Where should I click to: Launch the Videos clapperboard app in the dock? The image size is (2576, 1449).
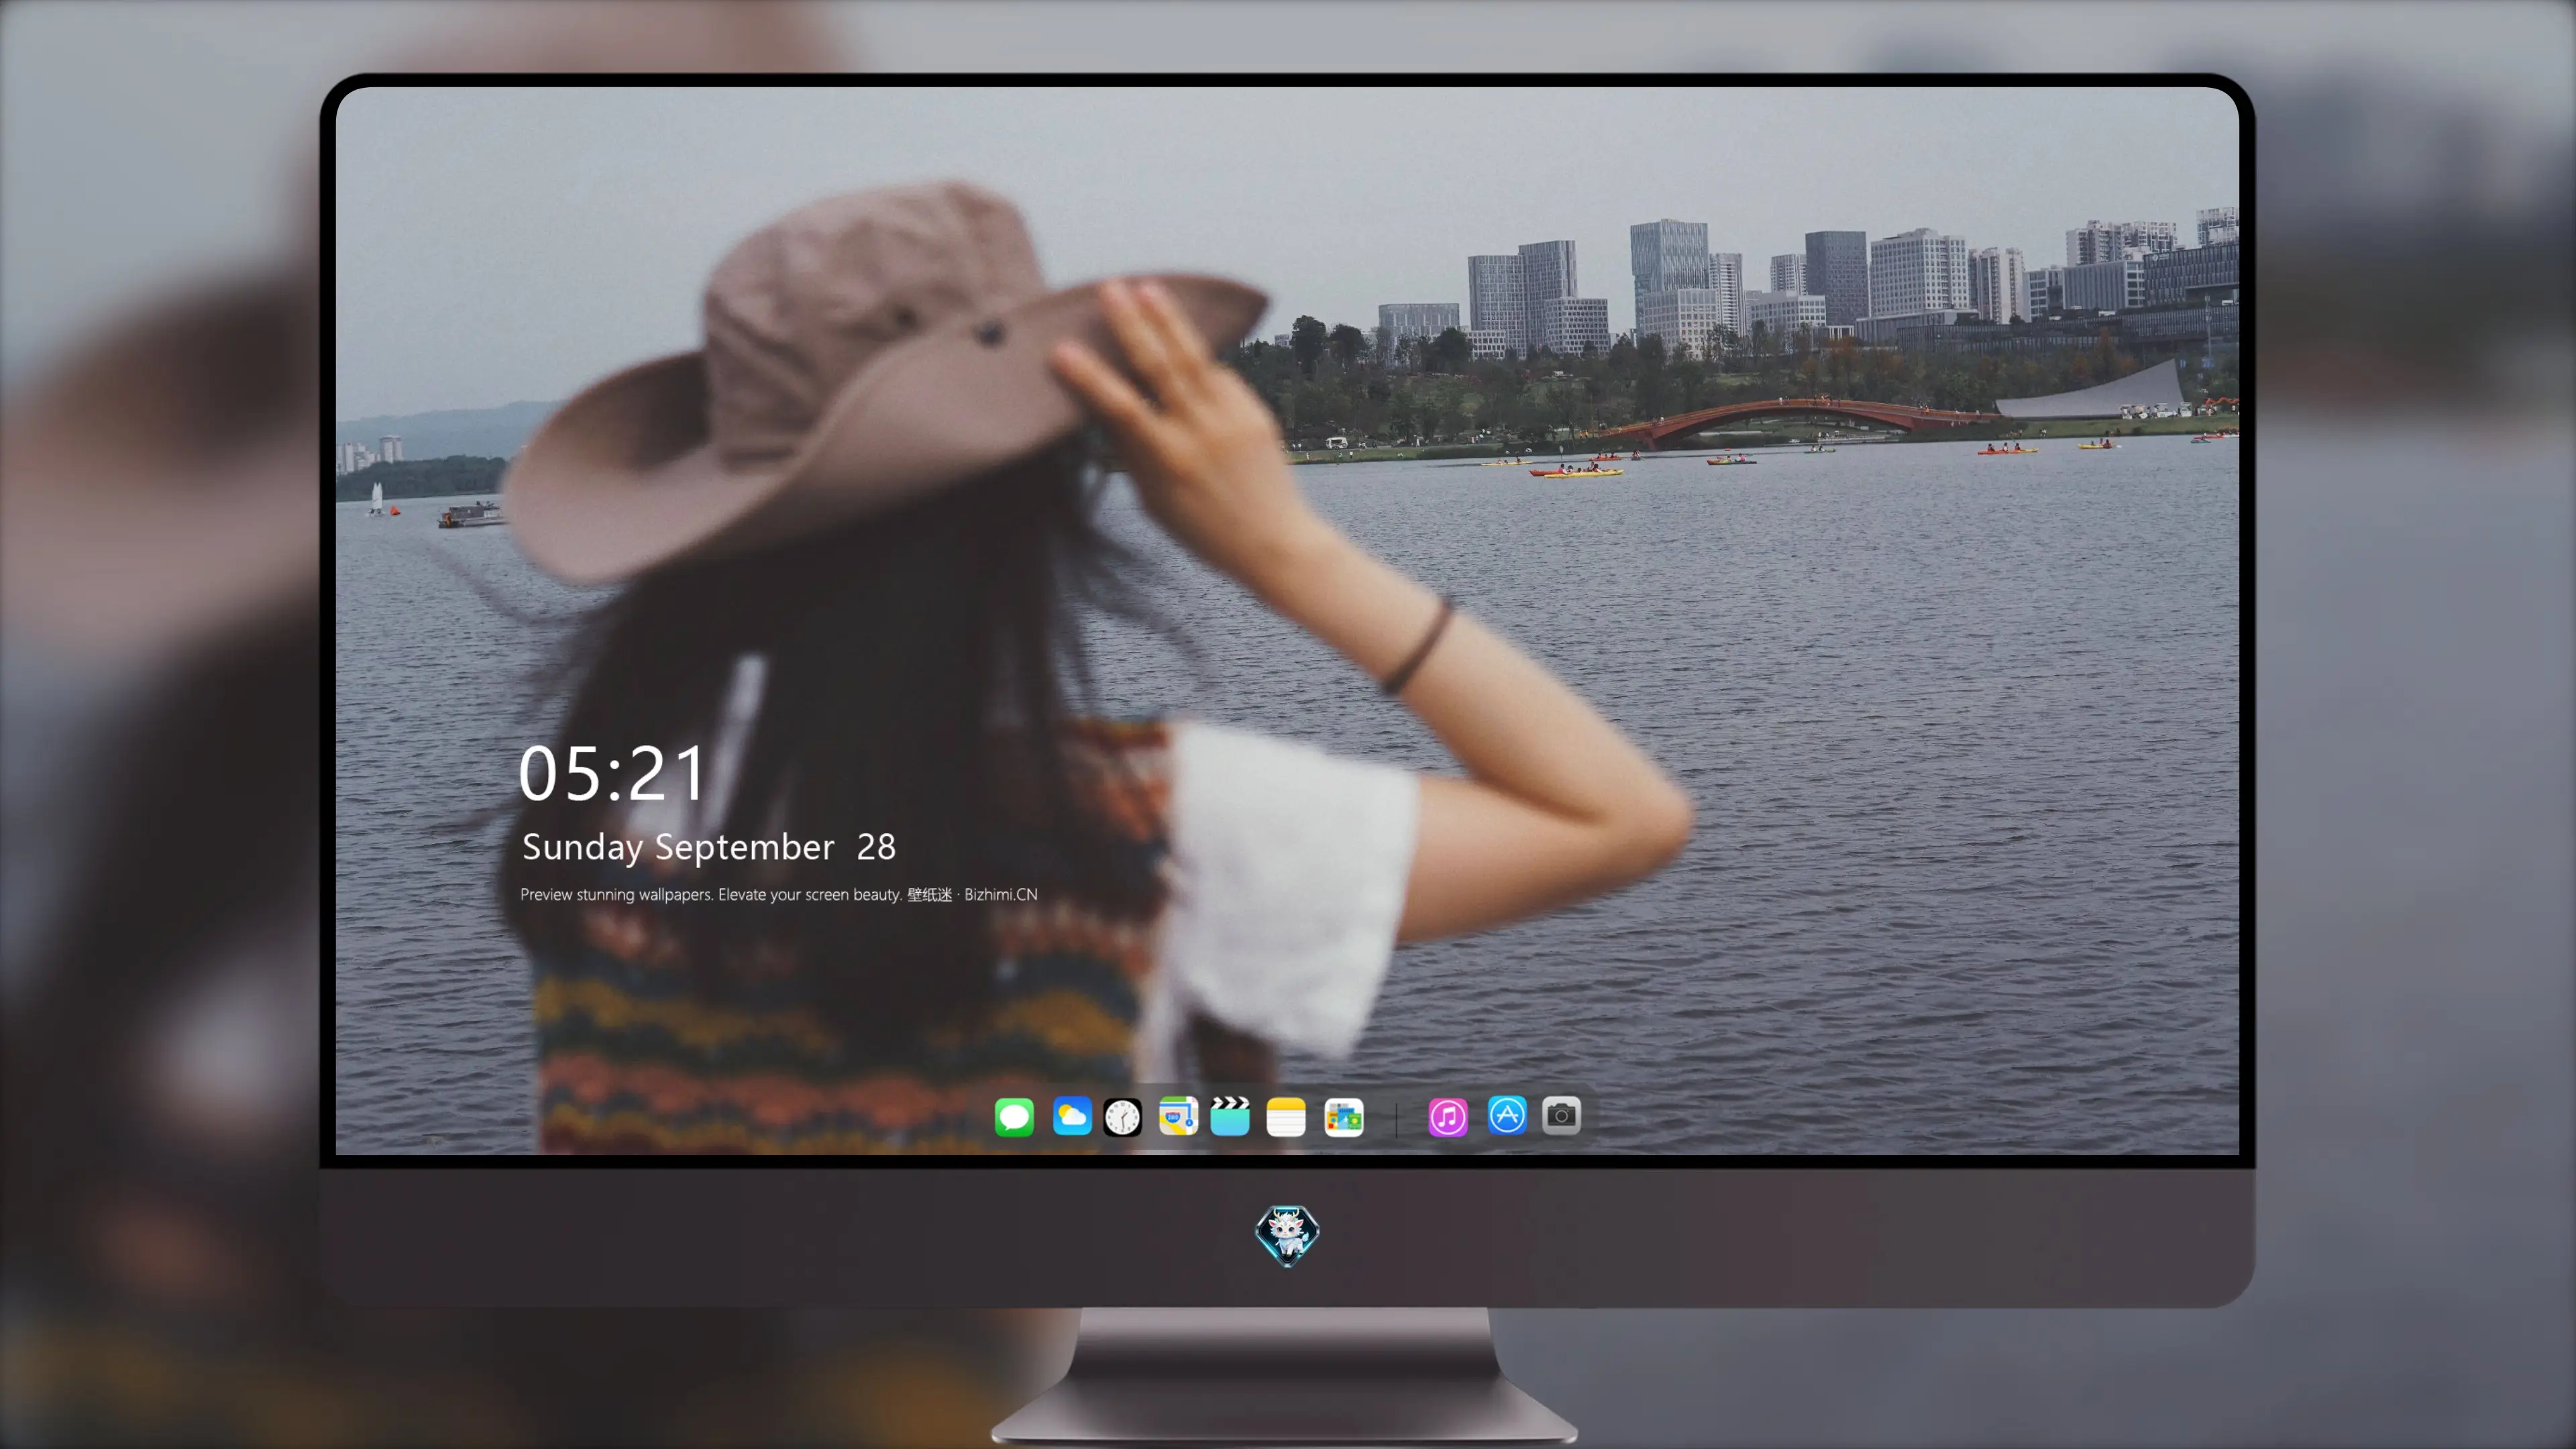[x=1230, y=1116]
